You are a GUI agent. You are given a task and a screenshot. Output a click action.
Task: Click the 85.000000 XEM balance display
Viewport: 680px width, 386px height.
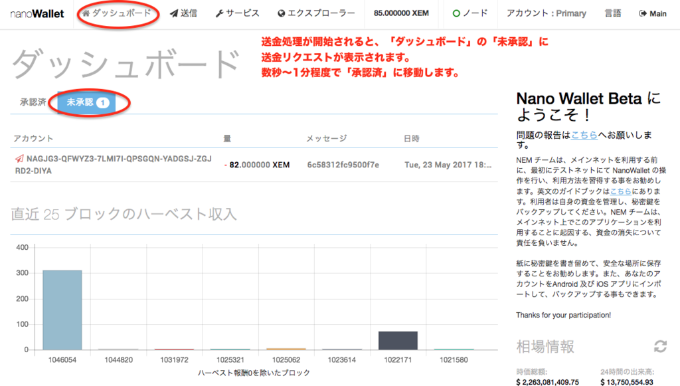(401, 13)
